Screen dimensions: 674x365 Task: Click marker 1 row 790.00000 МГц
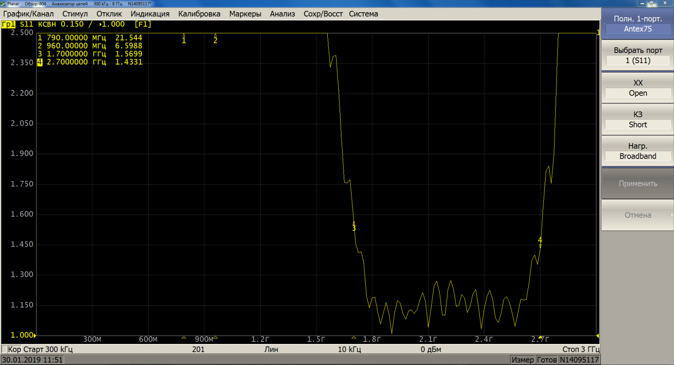point(90,38)
